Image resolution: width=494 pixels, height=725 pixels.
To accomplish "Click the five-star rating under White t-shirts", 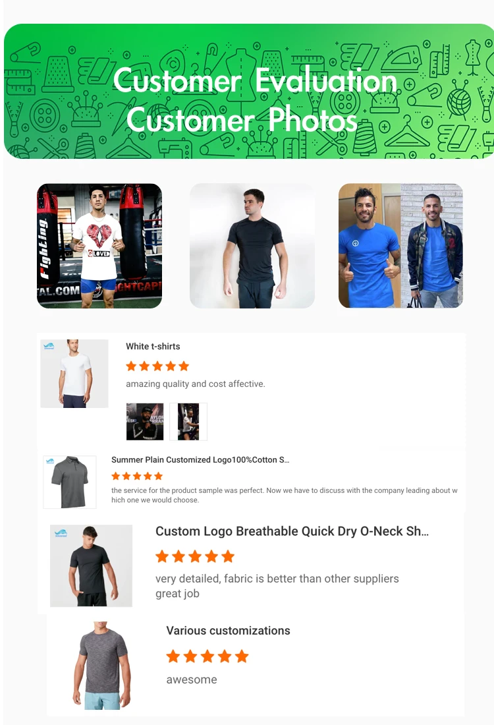I will [x=157, y=366].
